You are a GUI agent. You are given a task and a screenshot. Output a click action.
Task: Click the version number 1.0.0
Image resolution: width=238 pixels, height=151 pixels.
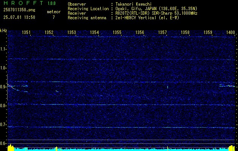coord(51,3)
